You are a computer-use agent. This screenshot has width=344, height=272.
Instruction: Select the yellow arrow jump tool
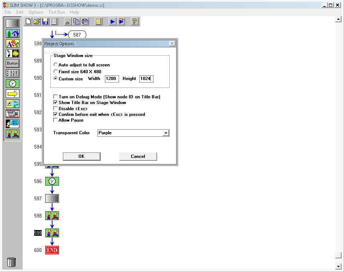[13, 94]
